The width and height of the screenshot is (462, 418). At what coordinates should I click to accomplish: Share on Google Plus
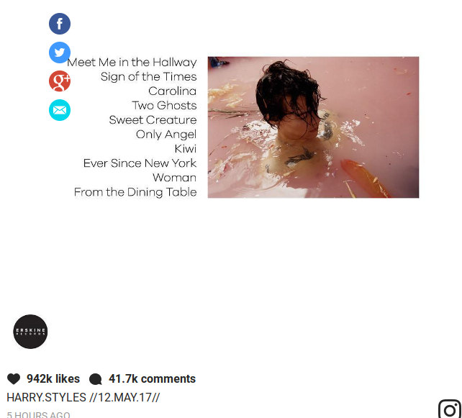60,81
